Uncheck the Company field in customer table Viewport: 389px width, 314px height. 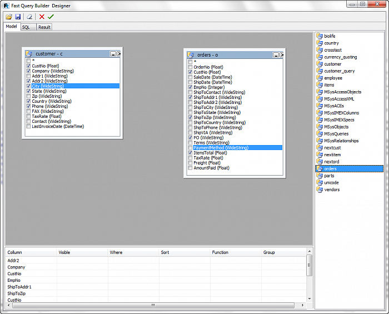28,71
